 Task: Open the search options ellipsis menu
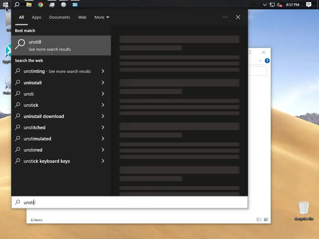coord(225,17)
